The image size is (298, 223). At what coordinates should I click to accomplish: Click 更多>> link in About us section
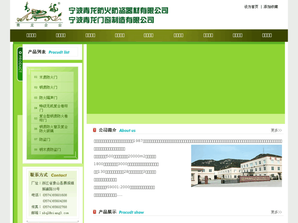coord(276,130)
